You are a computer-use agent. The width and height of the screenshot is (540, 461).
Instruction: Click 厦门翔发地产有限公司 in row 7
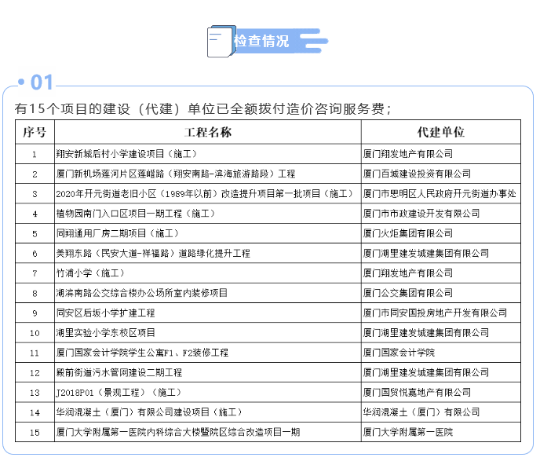pyautogui.click(x=441, y=273)
